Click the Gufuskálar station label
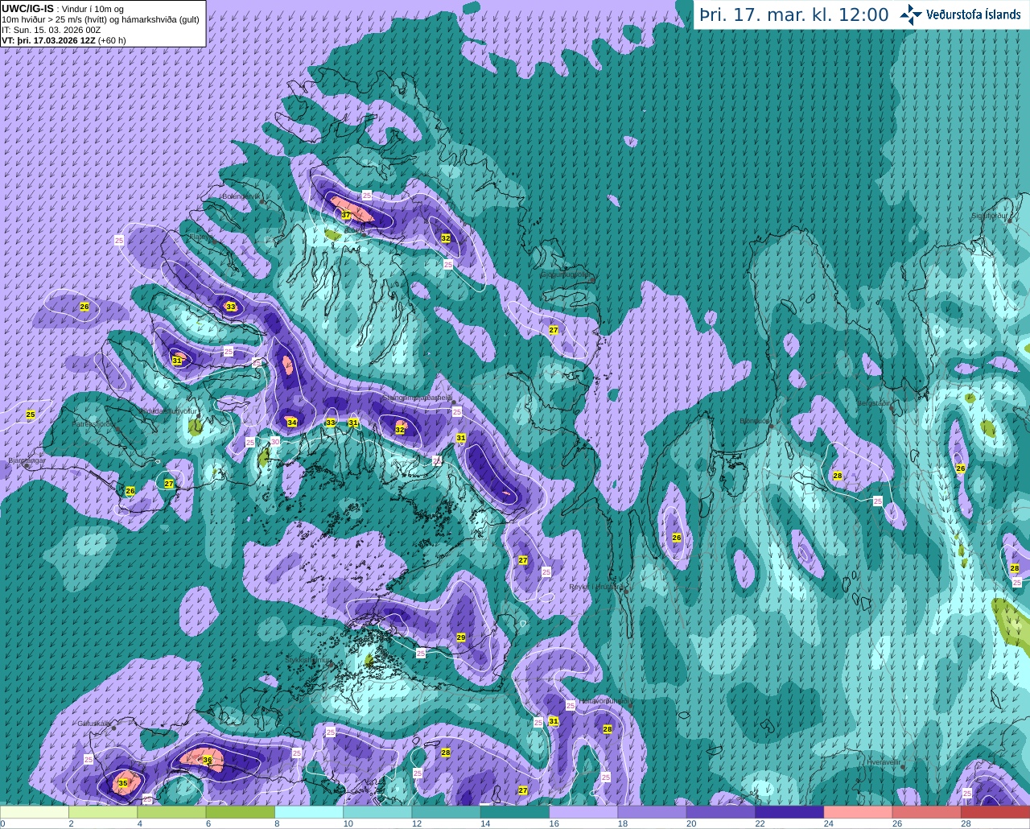The height and width of the screenshot is (829, 1030). point(93,723)
